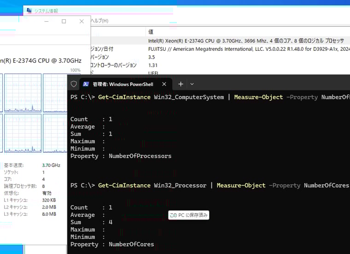Select the UEFI value row

tap(153, 73)
